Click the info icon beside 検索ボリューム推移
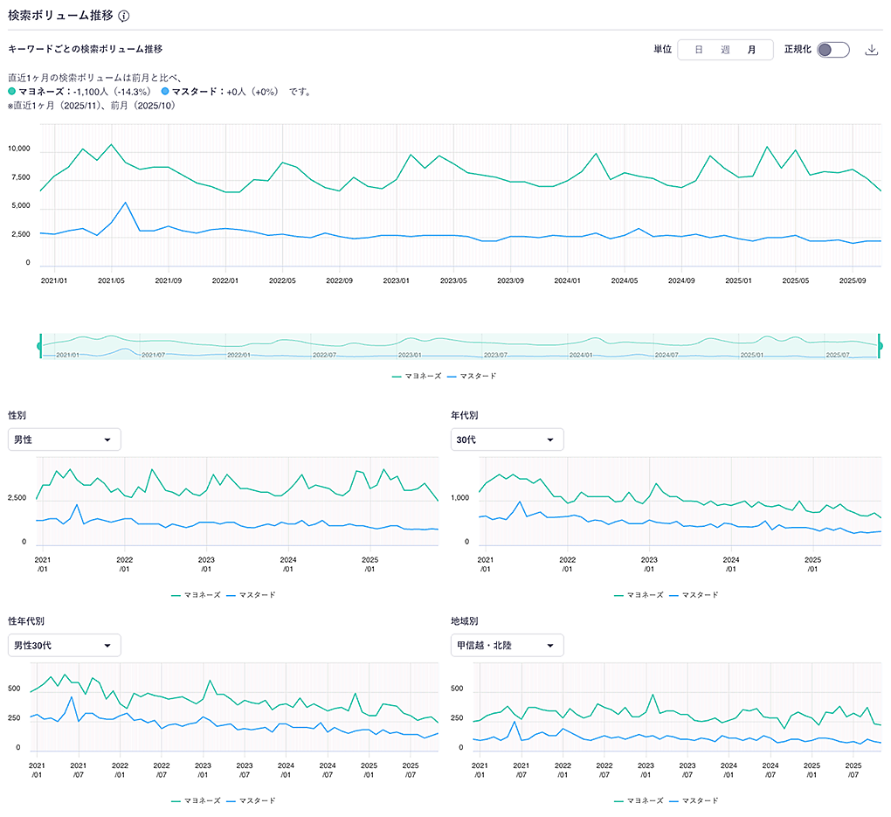The height and width of the screenshot is (817, 891). [124, 17]
